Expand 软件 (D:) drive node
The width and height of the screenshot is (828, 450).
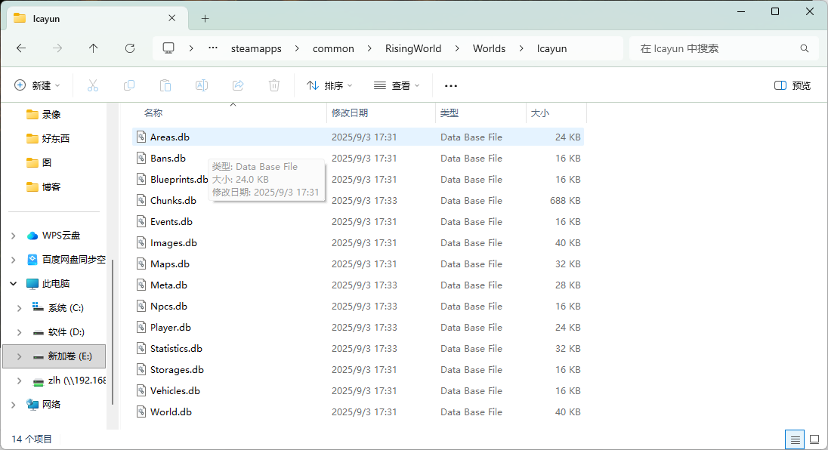click(20, 332)
